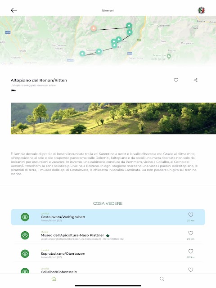Select the pink starting marker on the map
The height and width of the screenshot is (288, 216).
click(x=94, y=28)
